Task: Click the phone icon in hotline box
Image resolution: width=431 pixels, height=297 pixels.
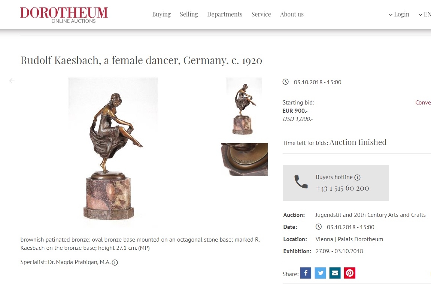Action: pyautogui.click(x=301, y=182)
